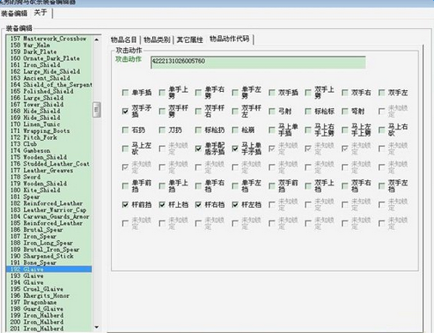This screenshot has width=434, height=333.
Task: Uncheck the 杆右挡 checkbox
Action: [x=199, y=205]
